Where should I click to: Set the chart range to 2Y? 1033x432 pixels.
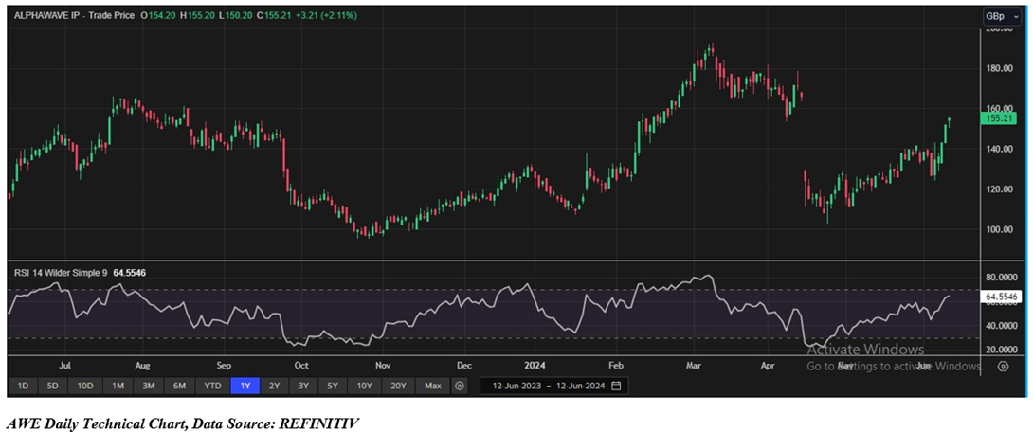tap(274, 386)
